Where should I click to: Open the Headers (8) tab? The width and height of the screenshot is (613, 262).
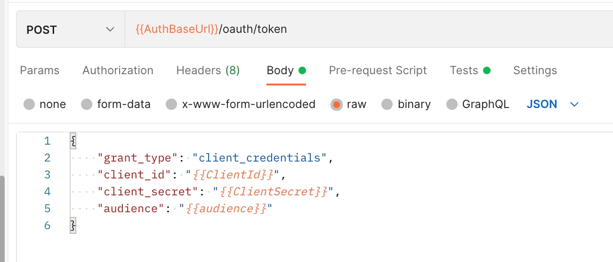point(208,70)
